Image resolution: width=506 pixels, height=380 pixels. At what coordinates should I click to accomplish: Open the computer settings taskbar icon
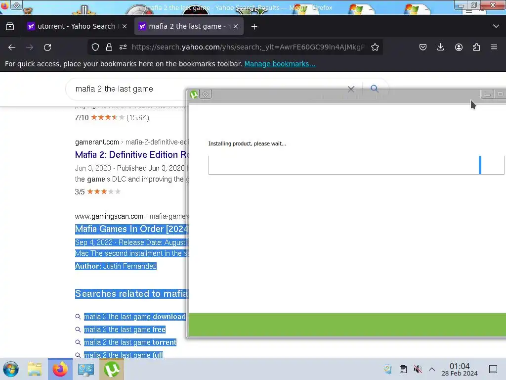pyautogui.click(x=86, y=369)
